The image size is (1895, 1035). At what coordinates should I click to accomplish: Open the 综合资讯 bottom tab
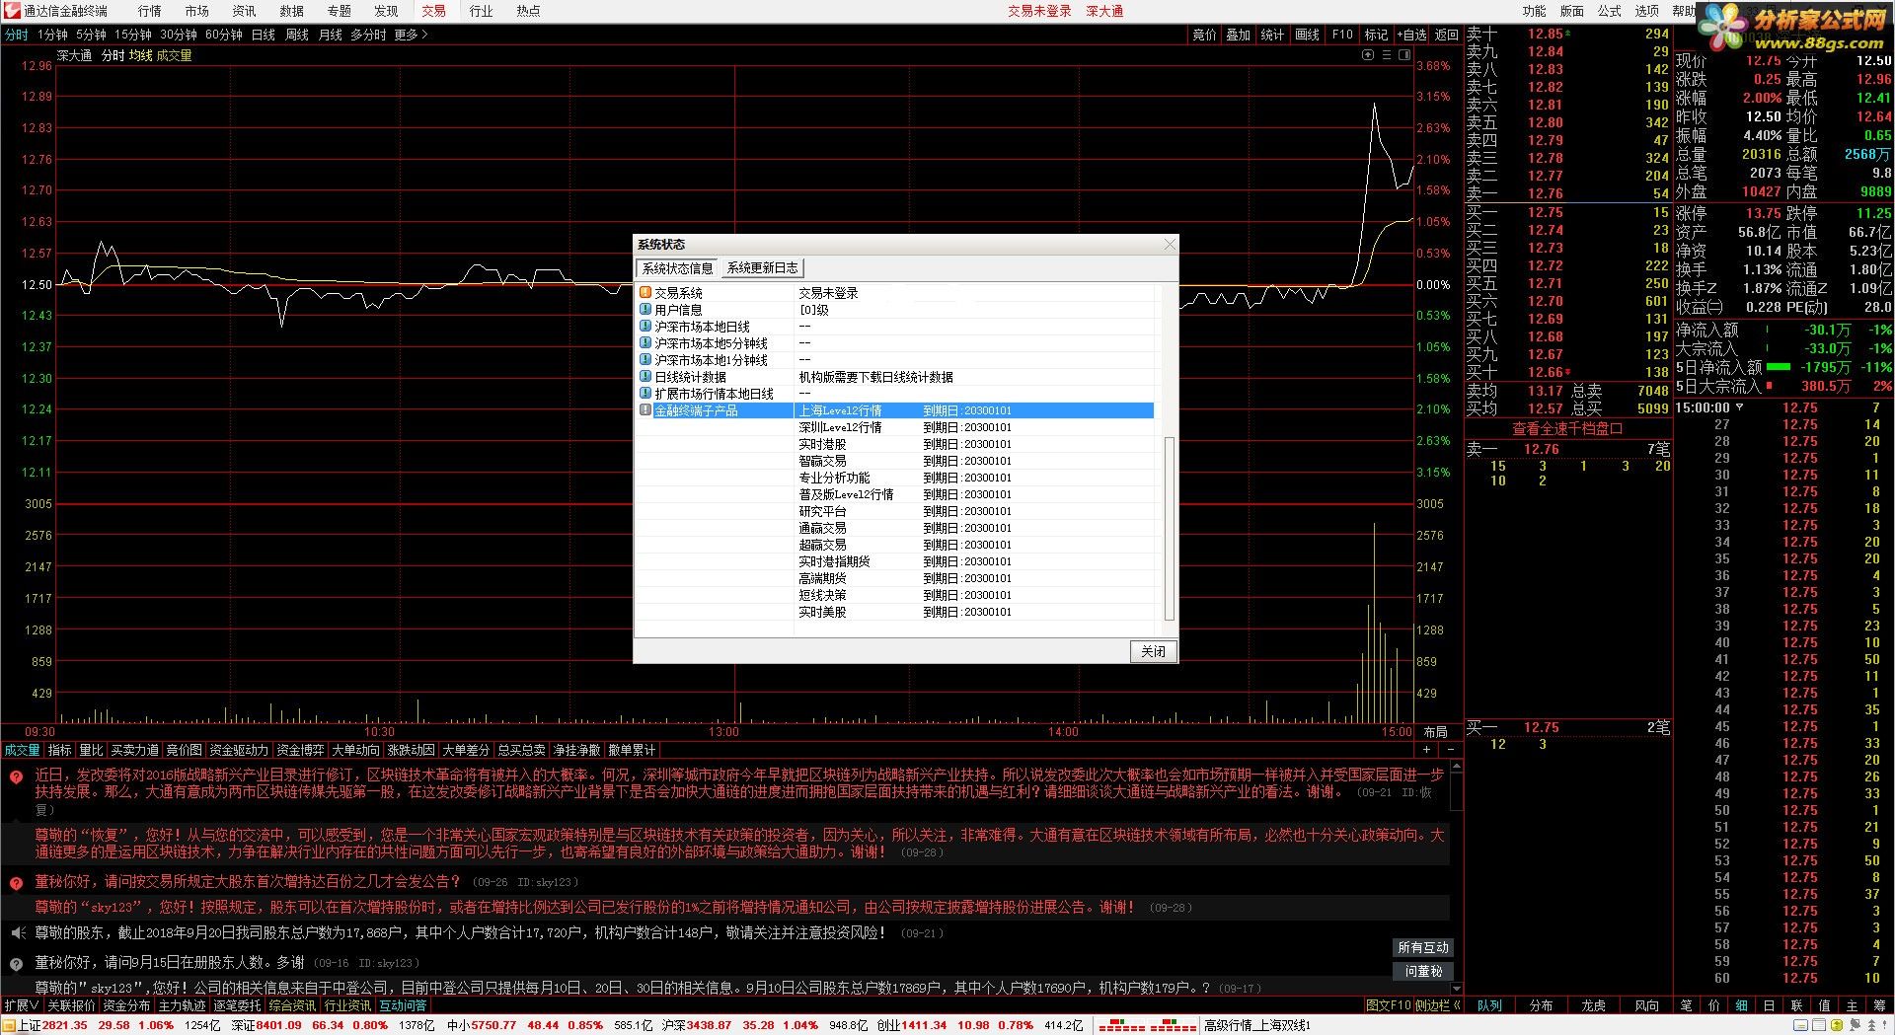[292, 1005]
